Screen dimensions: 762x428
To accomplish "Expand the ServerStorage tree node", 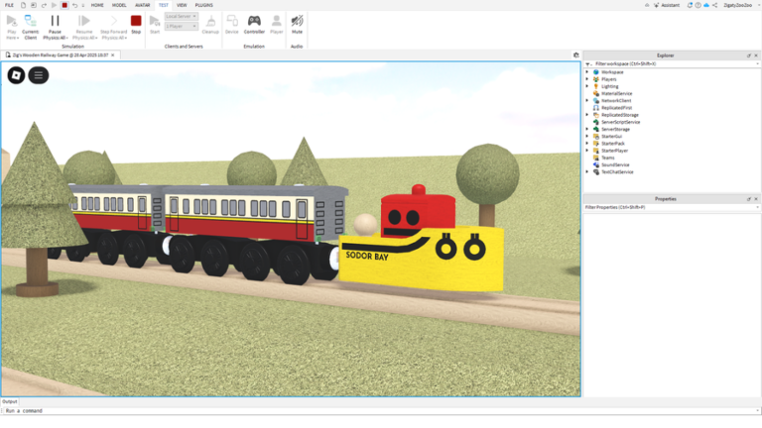I will (x=587, y=129).
